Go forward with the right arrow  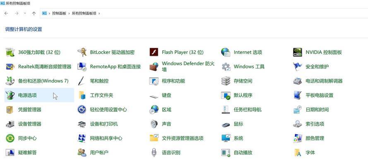pos(17,13)
